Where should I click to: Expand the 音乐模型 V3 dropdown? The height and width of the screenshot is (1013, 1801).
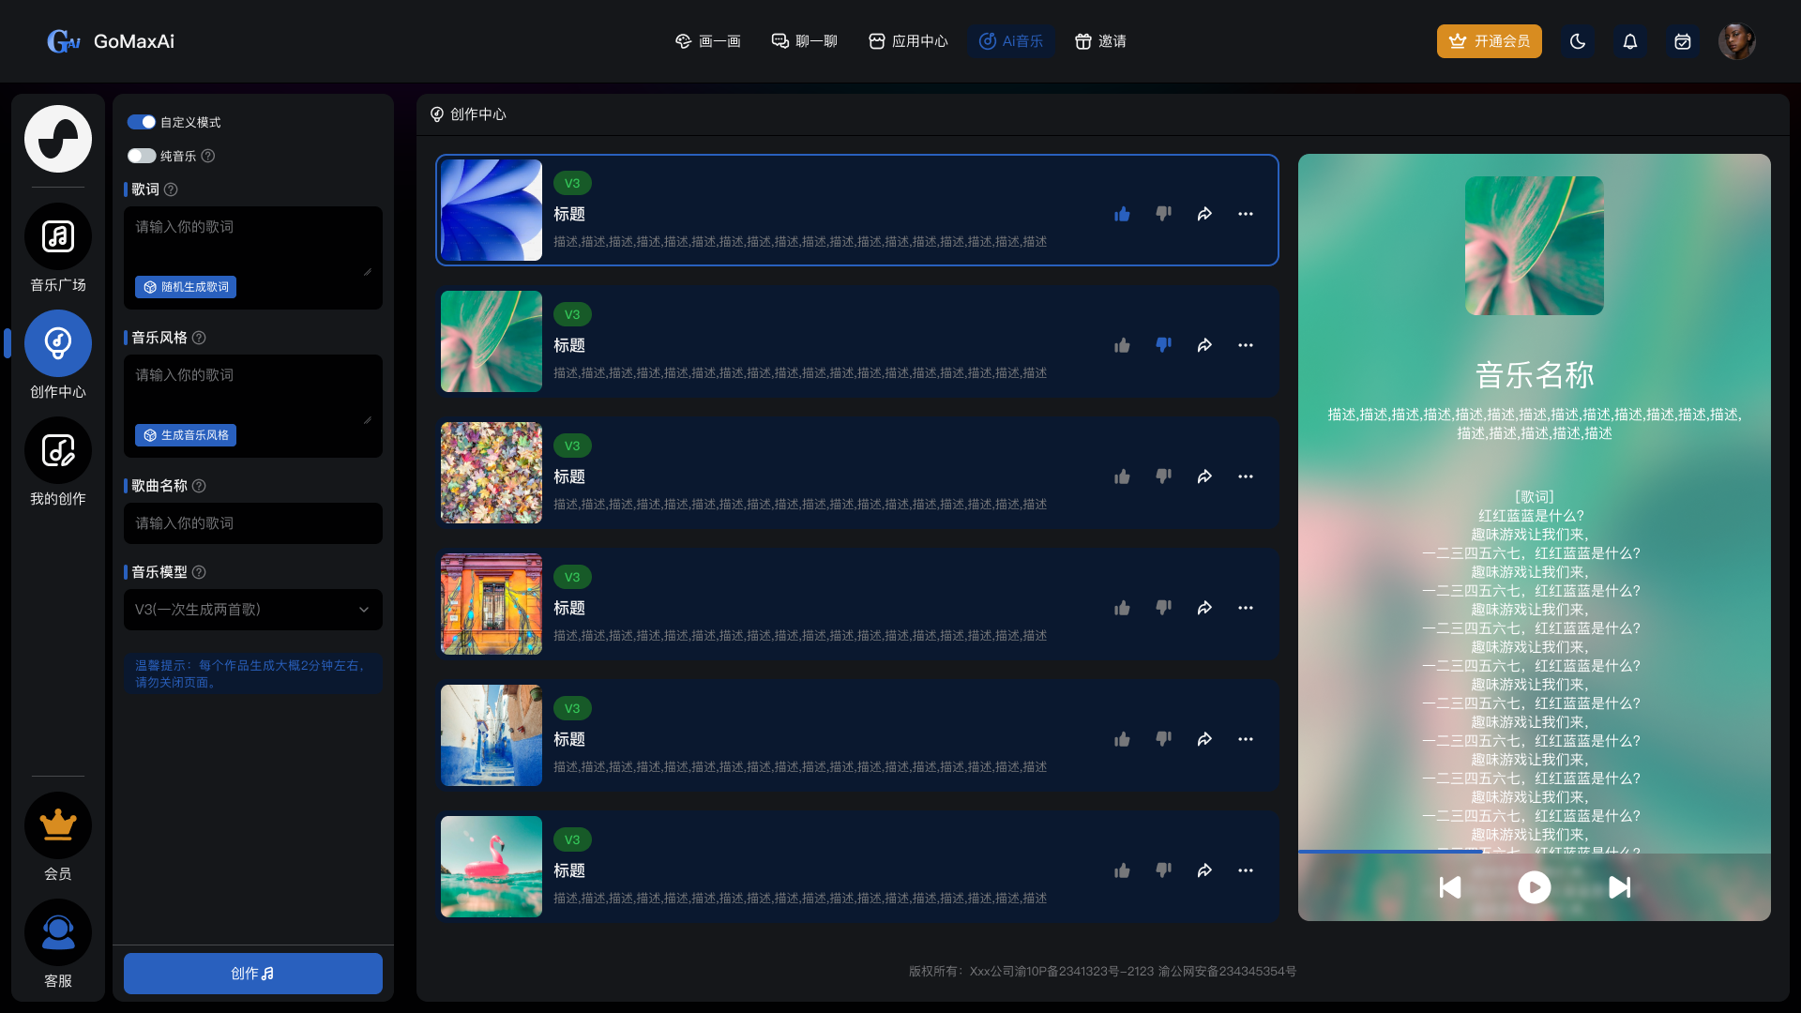pyautogui.click(x=253, y=610)
